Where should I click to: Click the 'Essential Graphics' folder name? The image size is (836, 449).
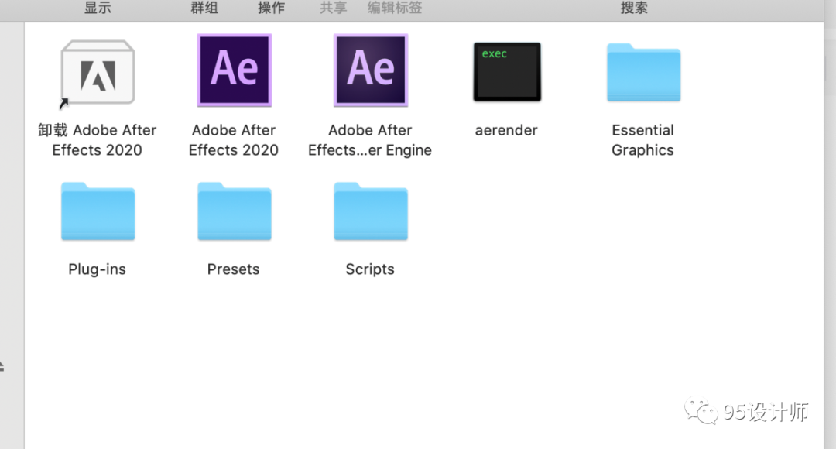tap(642, 139)
